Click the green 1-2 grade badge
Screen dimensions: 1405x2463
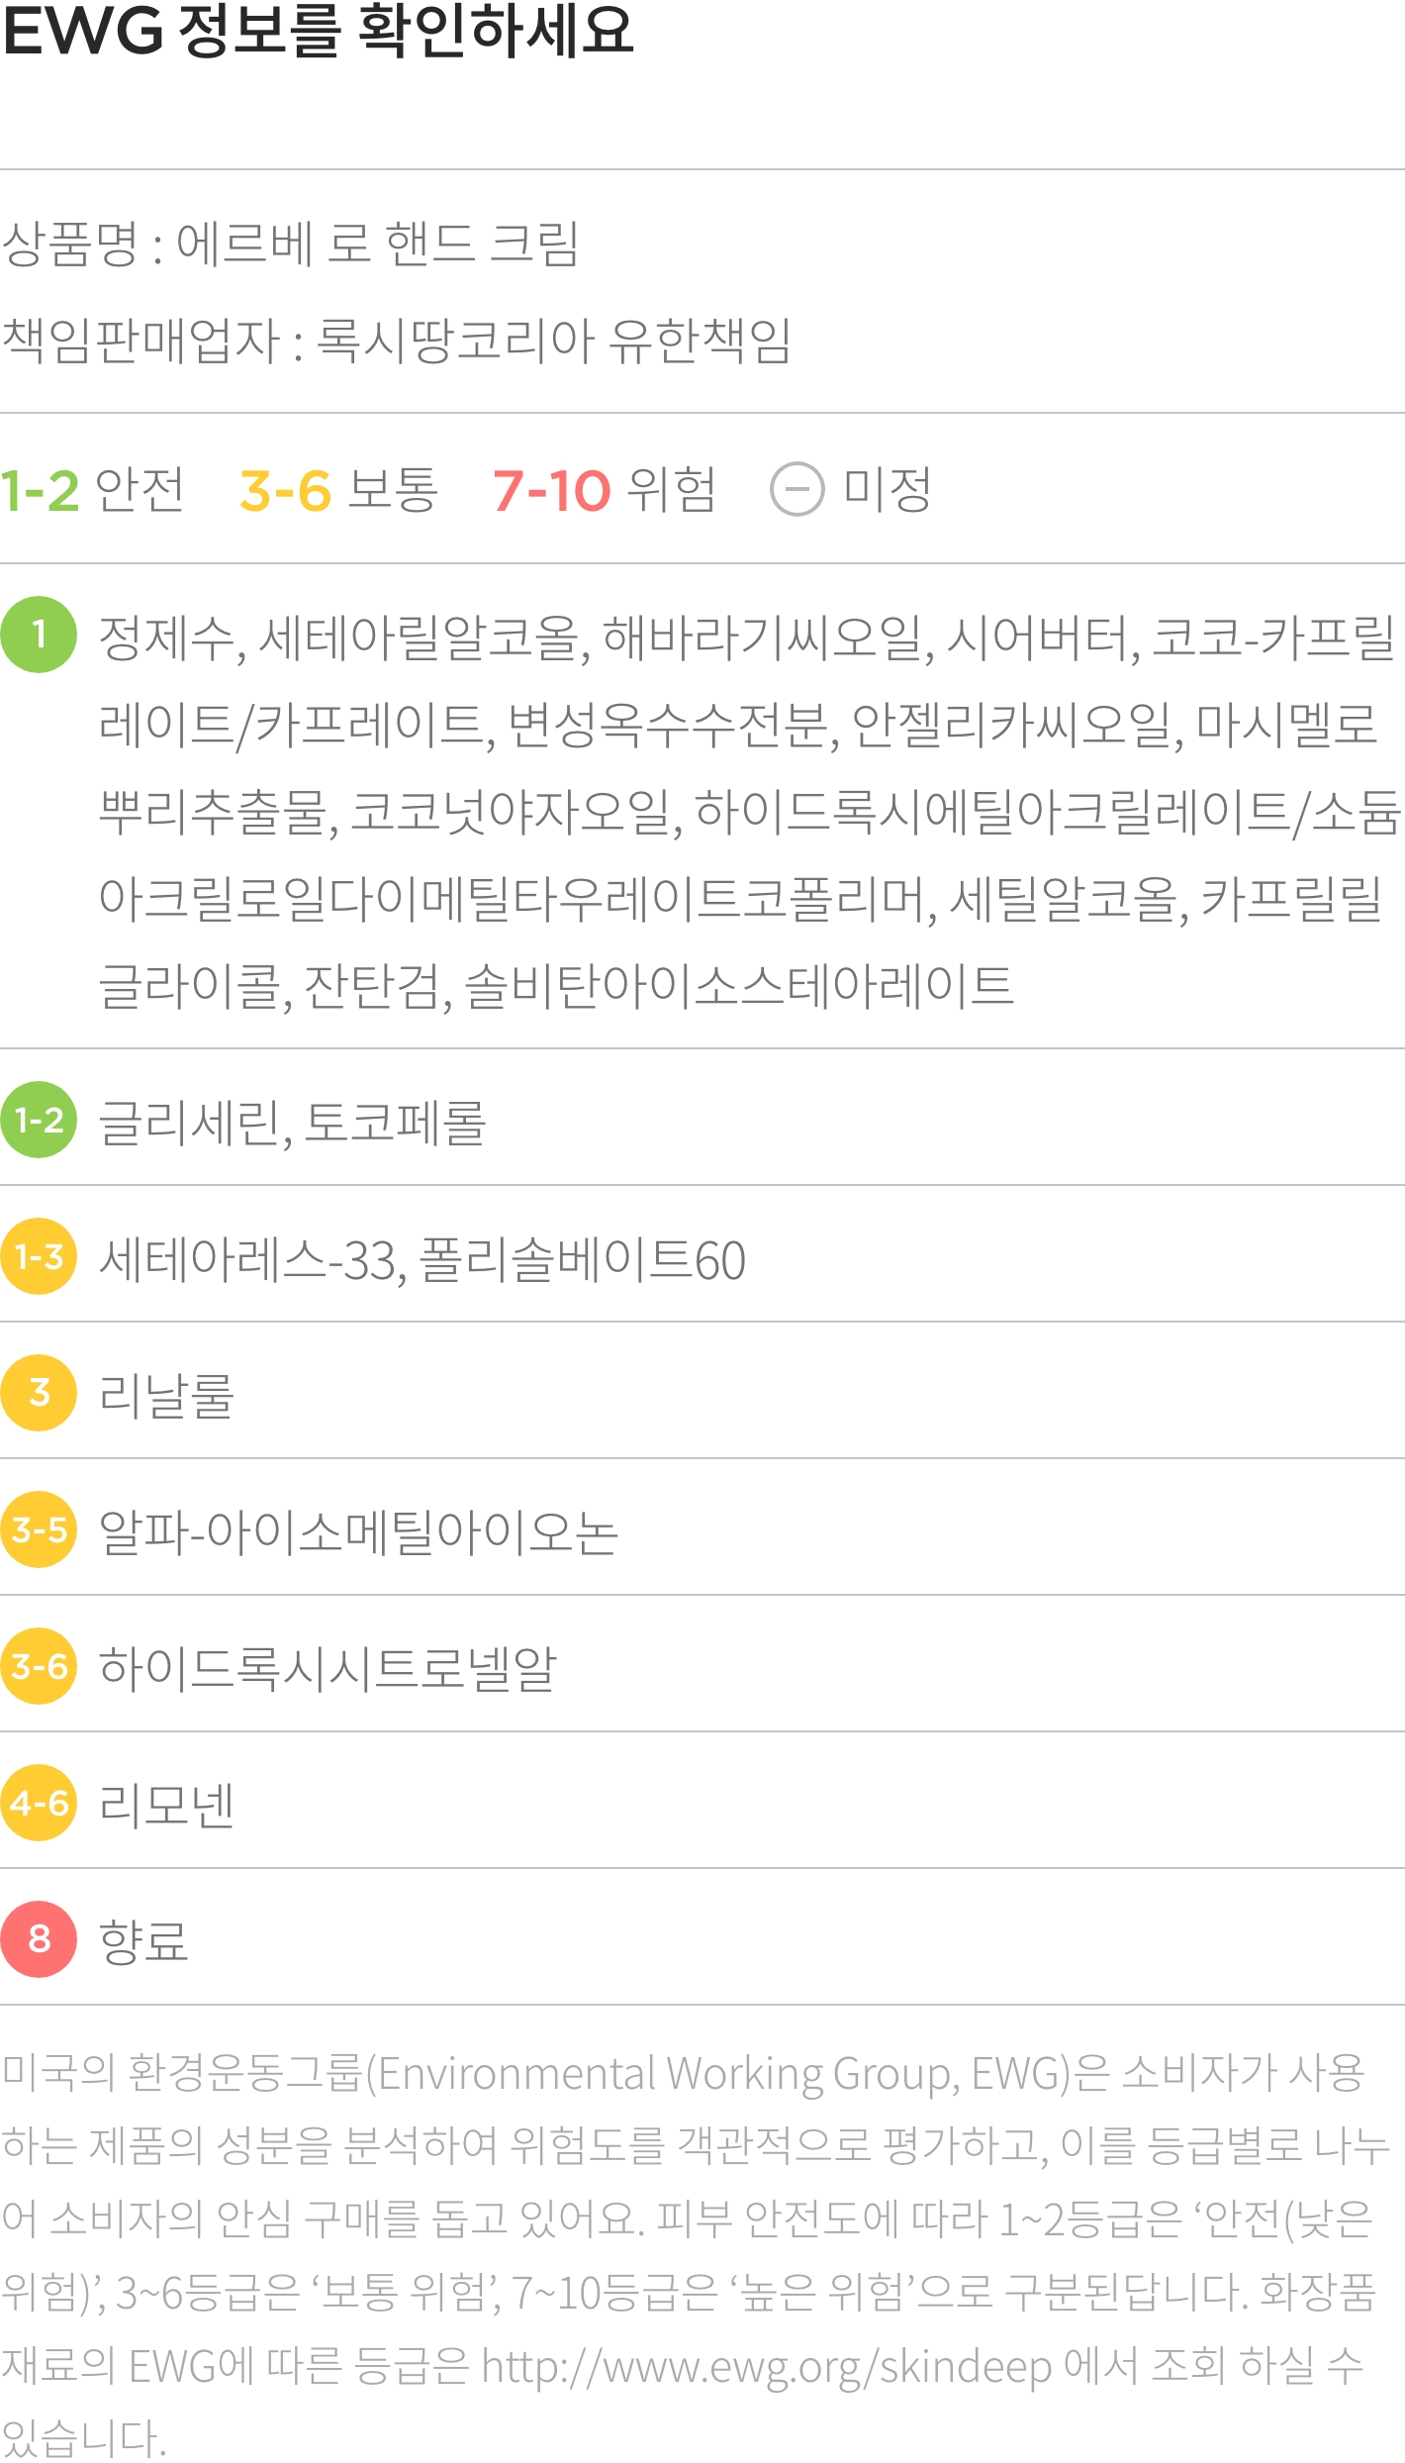[39, 1120]
